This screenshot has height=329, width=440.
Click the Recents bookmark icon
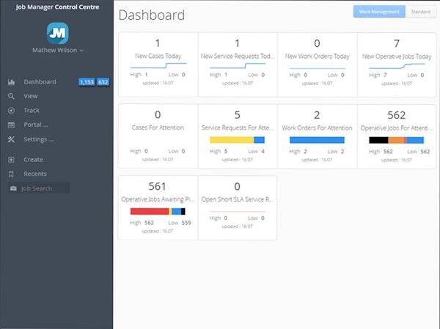pos(11,174)
